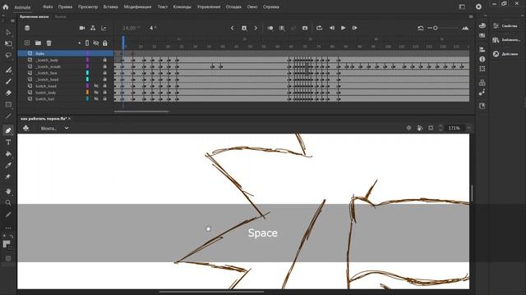526x295 pixels.
Task: Open the Текст menu
Action: point(163,7)
